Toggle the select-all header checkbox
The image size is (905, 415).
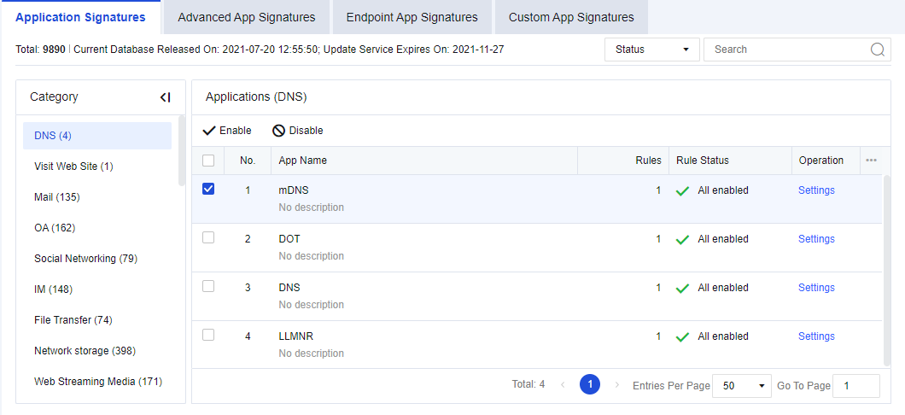(x=208, y=161)
